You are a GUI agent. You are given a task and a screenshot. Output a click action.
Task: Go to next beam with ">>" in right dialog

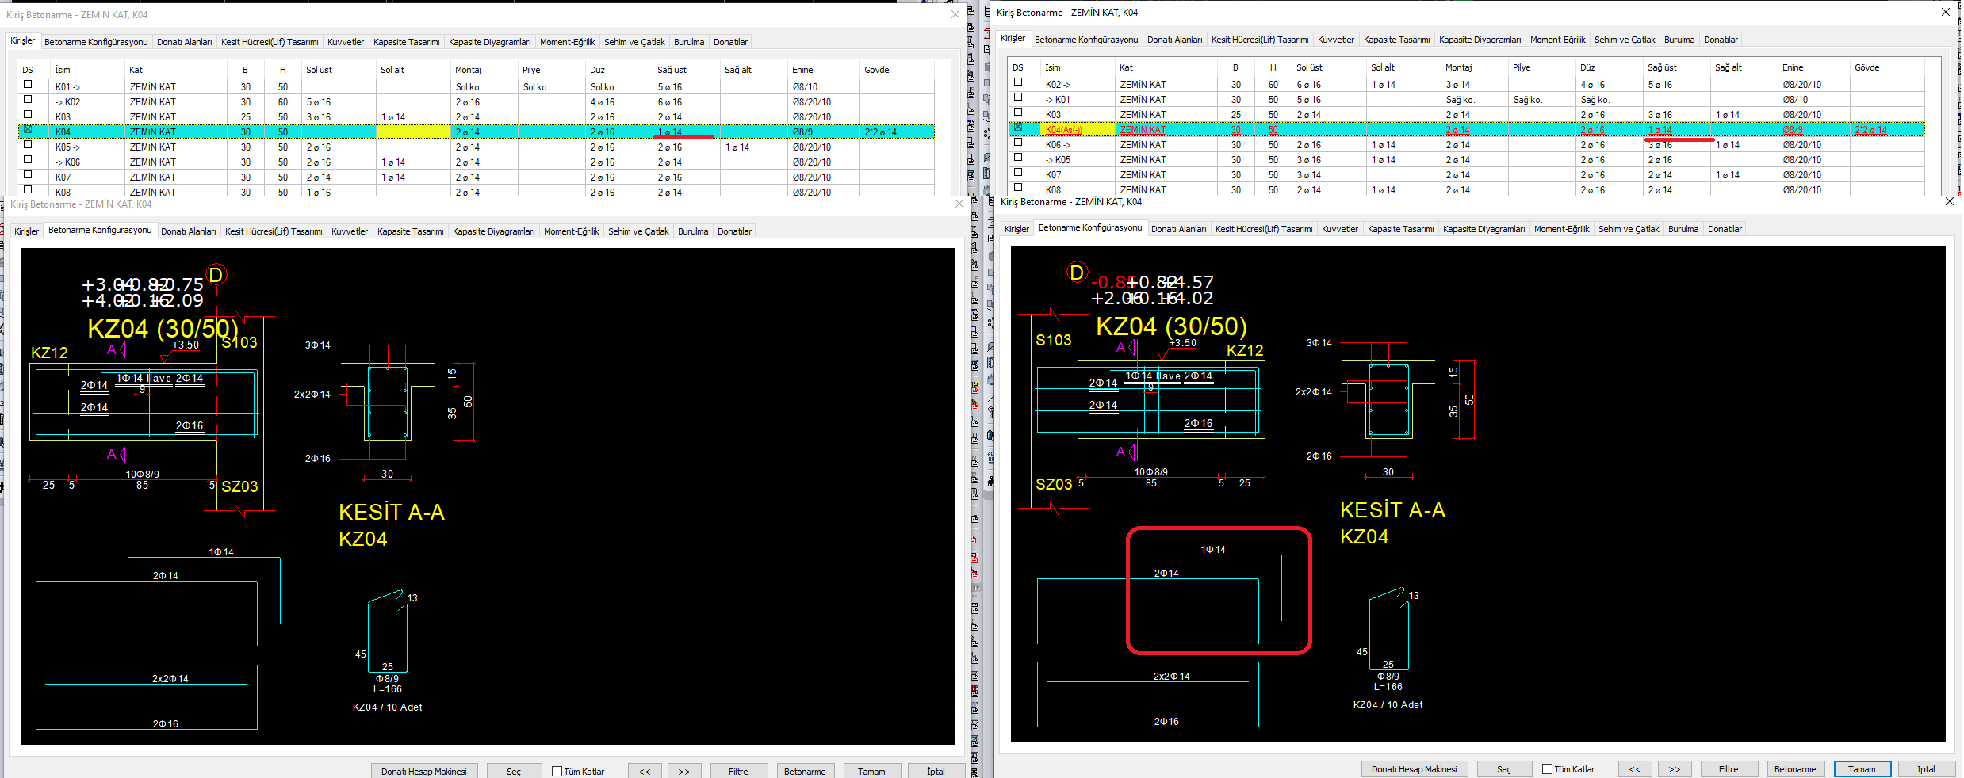pyautogui.click(x=1674, y=769)
